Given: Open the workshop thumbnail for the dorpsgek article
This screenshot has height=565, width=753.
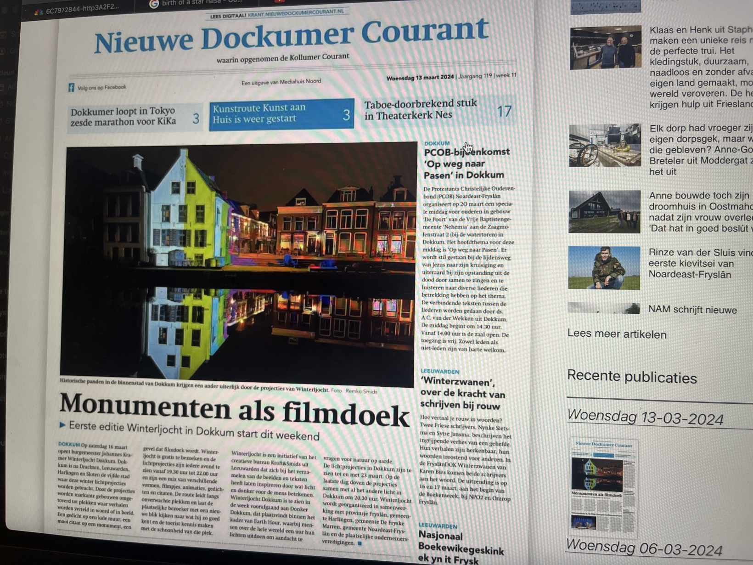Looking at the screenshot, I should [605, 145].
